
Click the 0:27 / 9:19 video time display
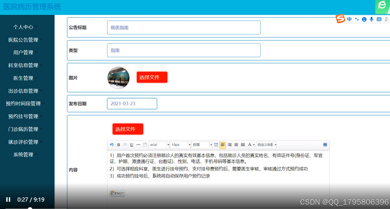click(31, 200)
